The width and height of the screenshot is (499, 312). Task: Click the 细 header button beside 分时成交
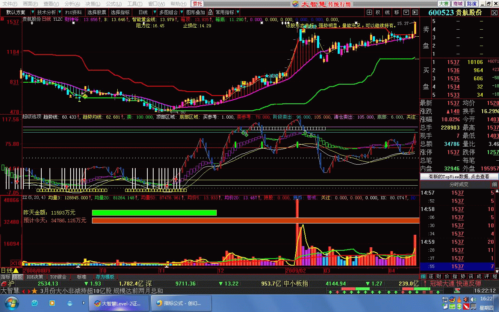494,184
